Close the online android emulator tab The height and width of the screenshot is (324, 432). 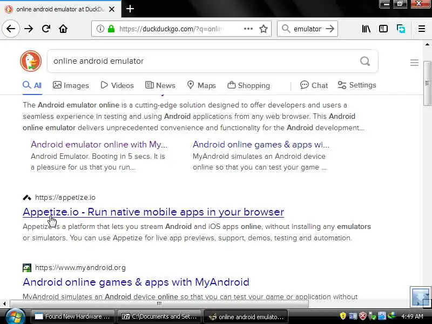coord(112,9)
